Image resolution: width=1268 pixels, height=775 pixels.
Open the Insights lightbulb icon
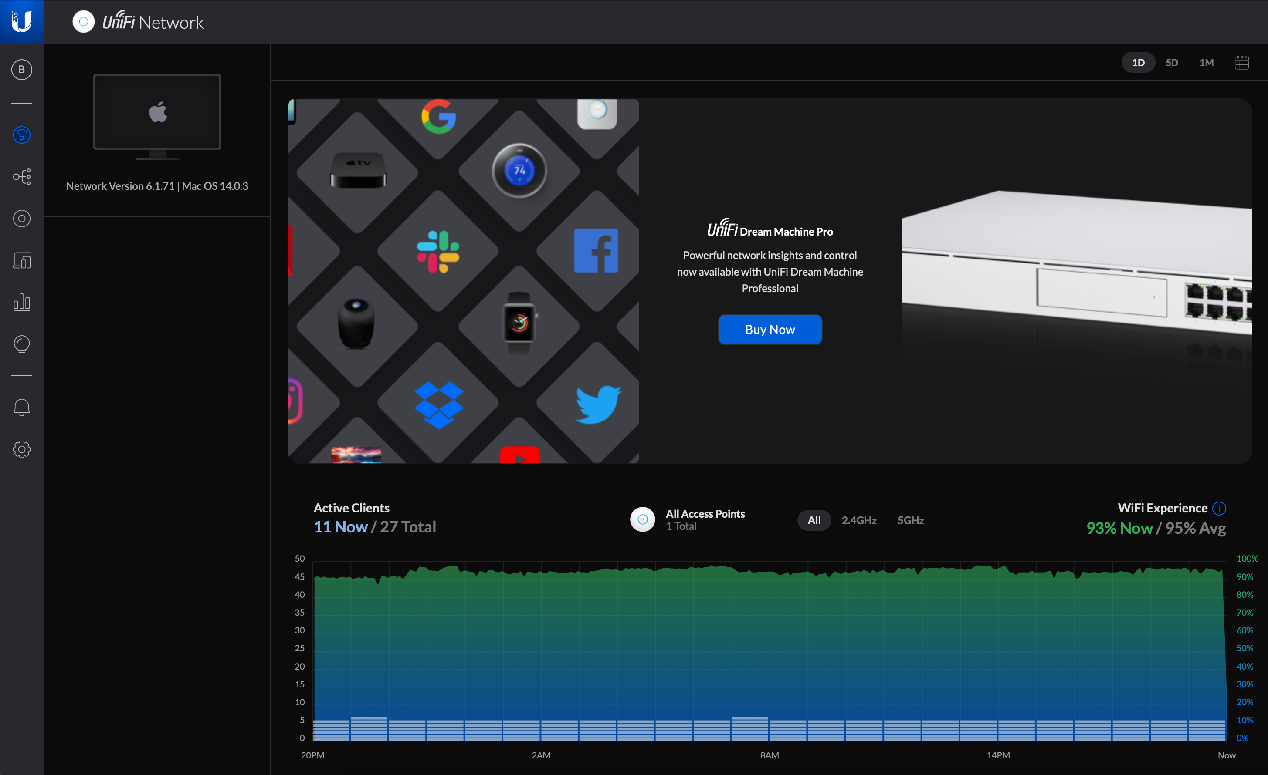(x=22, y=344)
